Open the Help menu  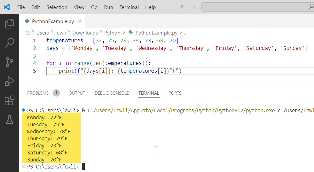point(150,7)
